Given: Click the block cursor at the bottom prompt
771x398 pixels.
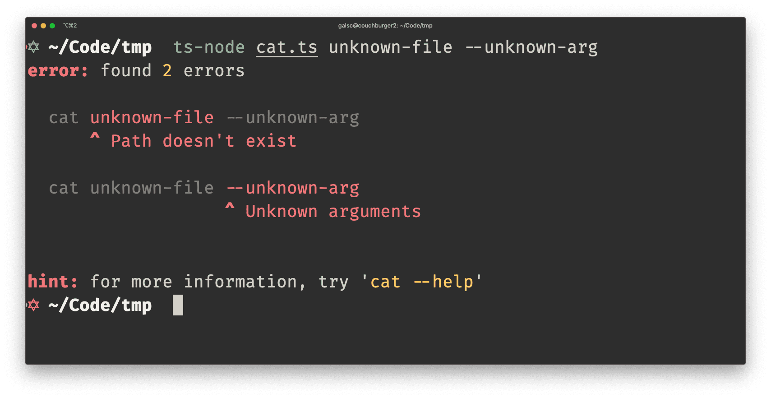Looking at the screenshot, I should point(178,305).
